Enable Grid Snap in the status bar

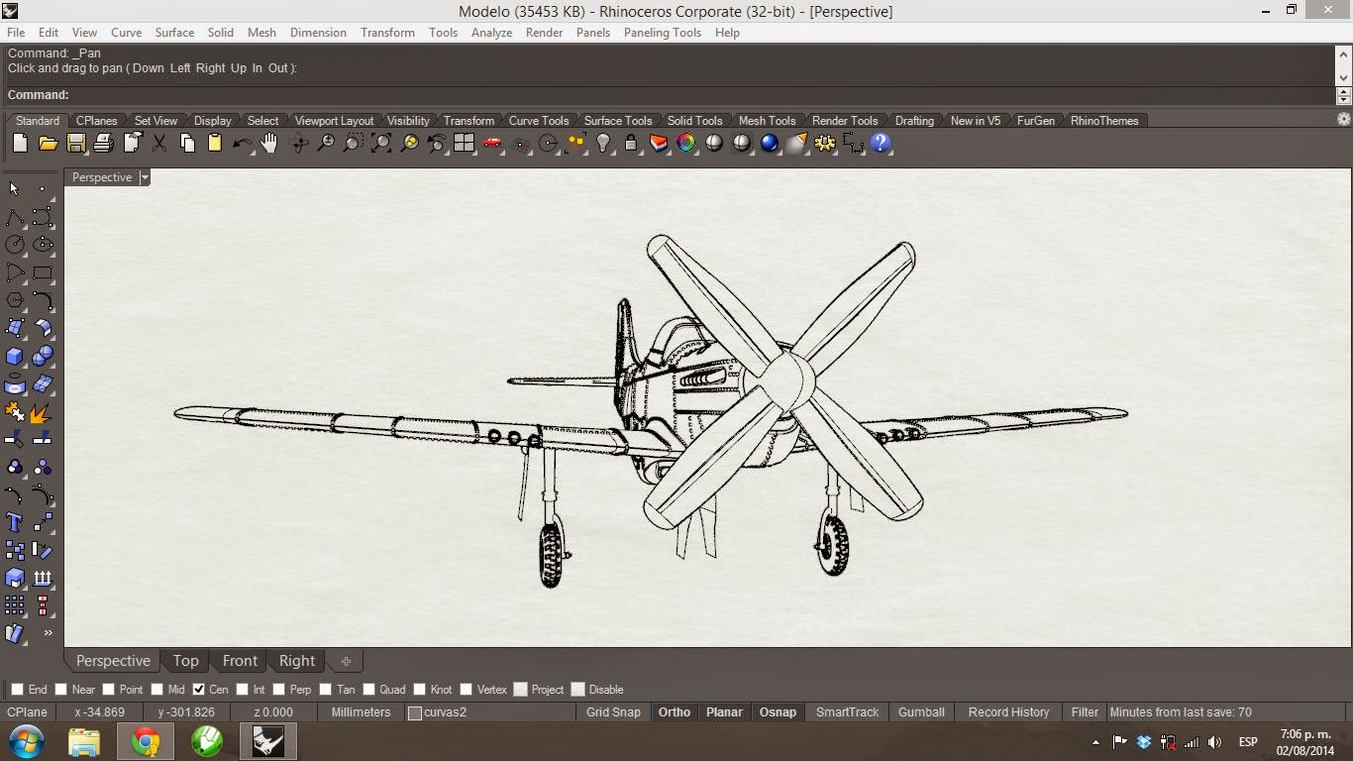(612, 711)
